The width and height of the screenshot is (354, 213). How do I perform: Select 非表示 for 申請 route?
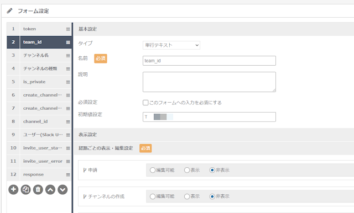[212, 170]
